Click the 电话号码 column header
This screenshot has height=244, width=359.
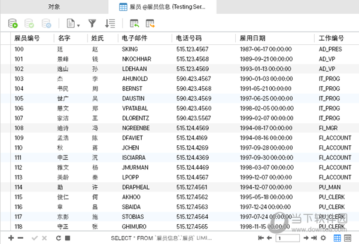click(x=203, y=38)
